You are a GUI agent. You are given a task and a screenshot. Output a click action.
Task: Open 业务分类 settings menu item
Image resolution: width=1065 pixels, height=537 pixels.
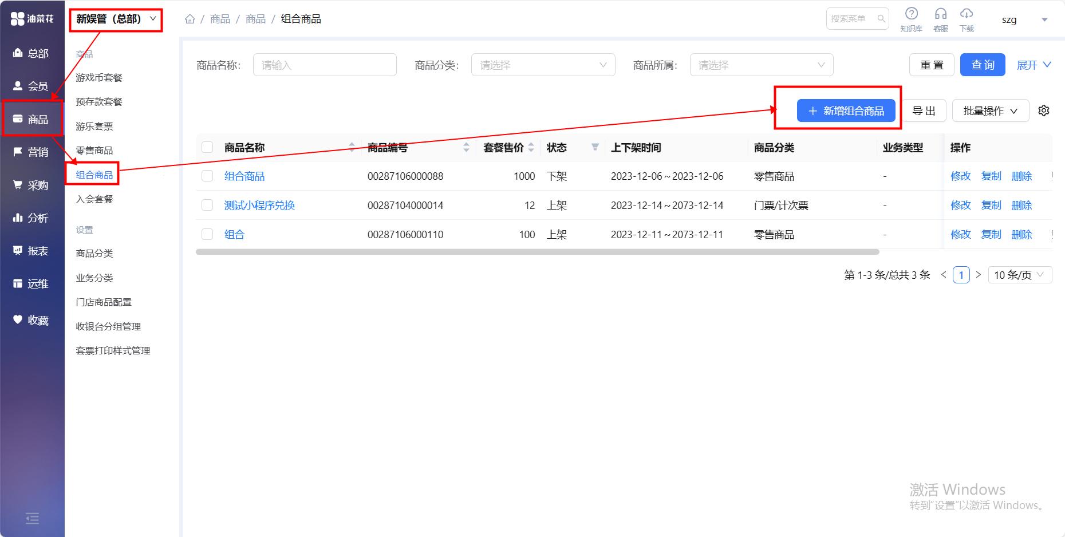pos(94,278)
